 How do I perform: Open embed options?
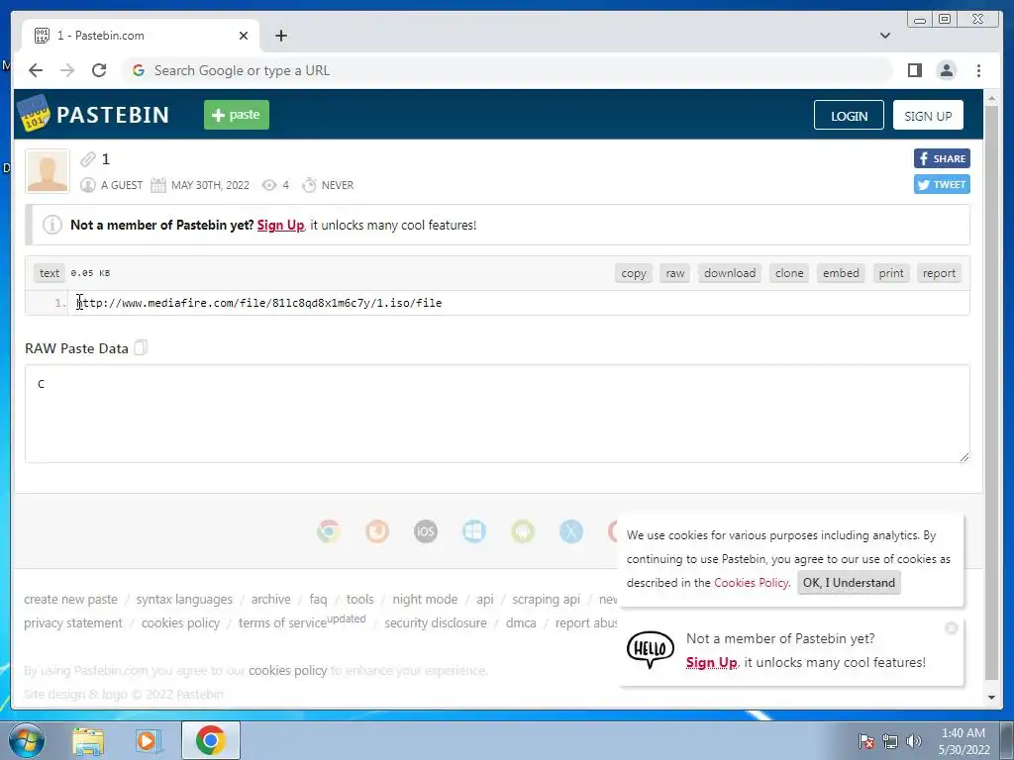point(841,273)
